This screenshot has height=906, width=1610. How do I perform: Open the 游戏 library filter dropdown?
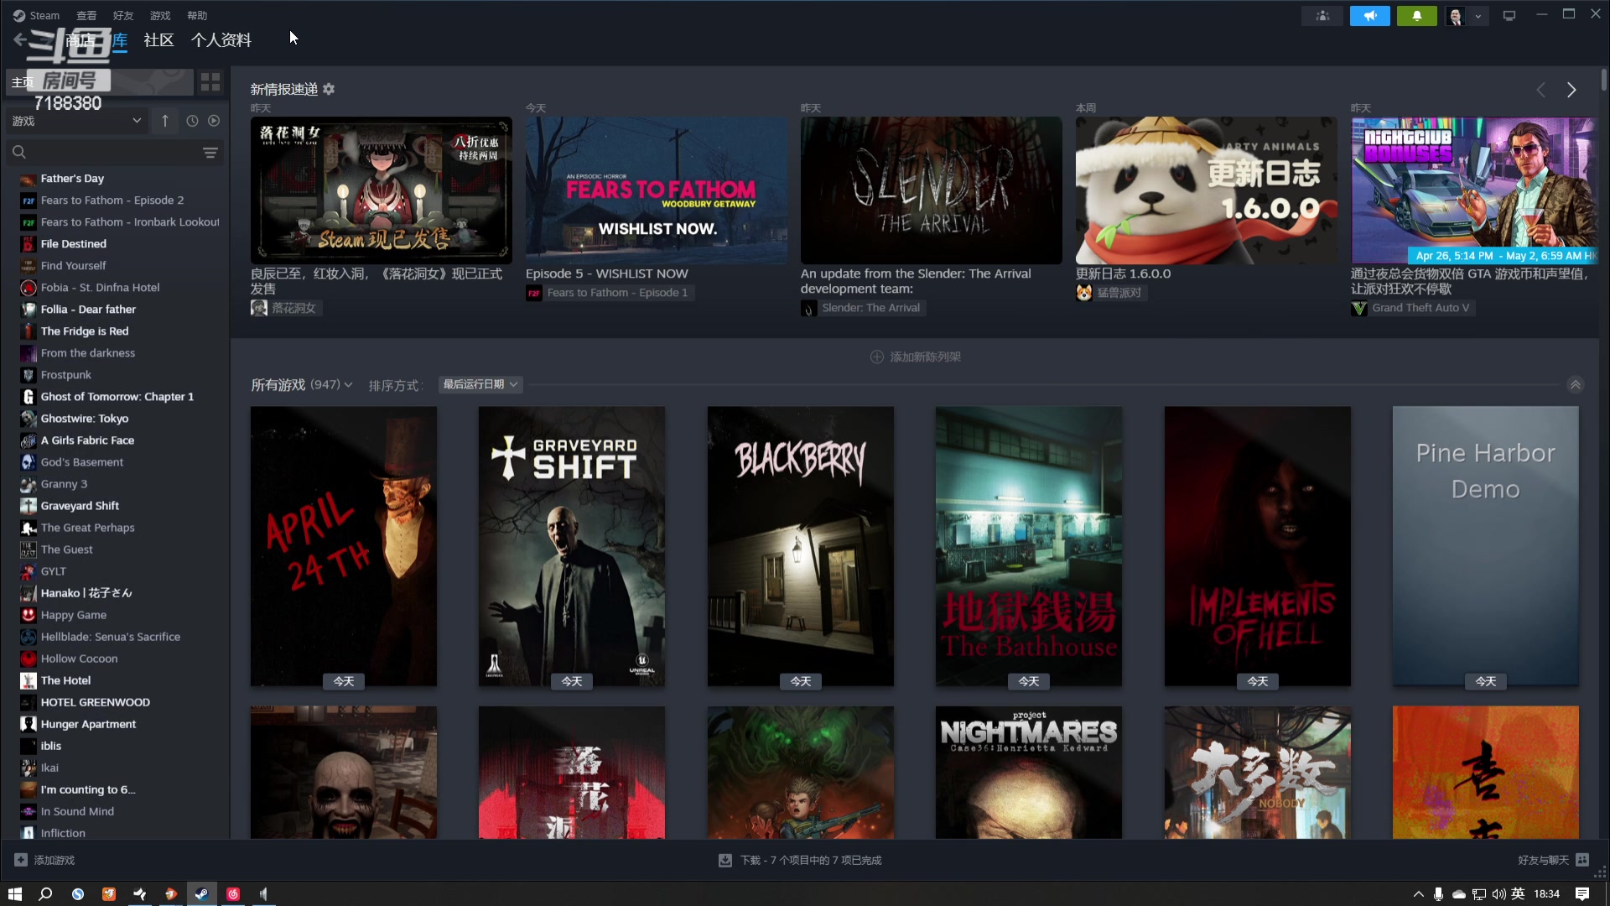point(76,121)
